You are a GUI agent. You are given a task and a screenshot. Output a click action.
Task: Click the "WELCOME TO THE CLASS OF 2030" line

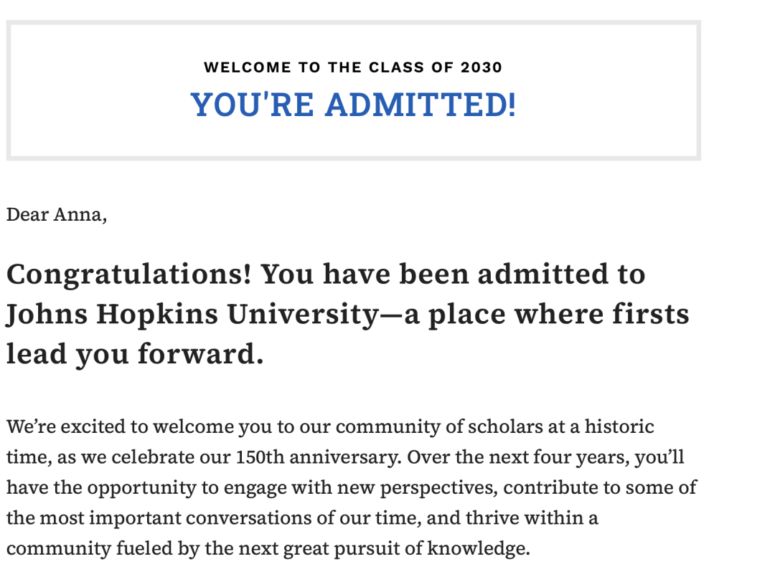coord(353,67)
